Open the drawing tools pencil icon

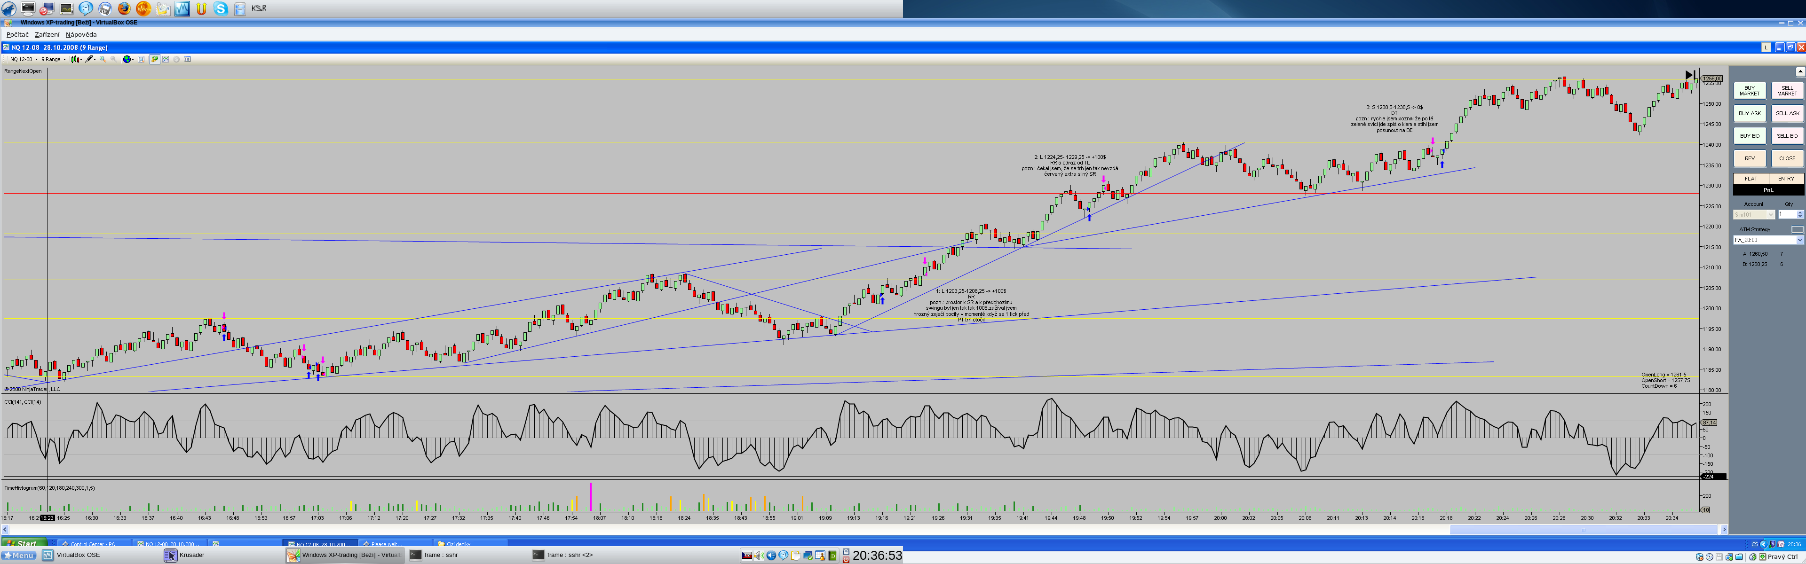tap(89, 59)
